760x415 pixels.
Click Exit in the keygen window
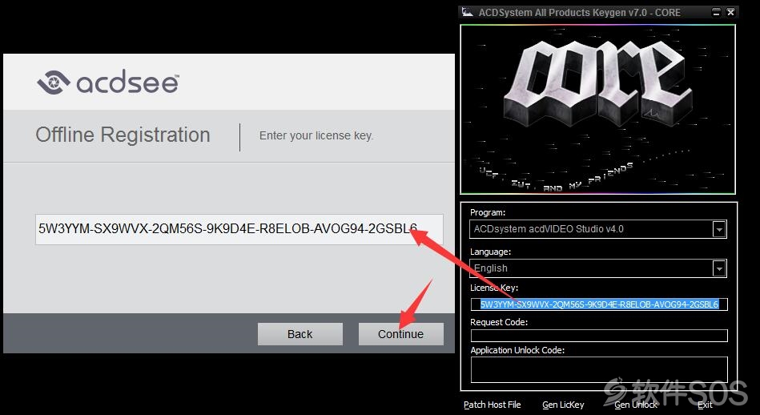[x=706, y=405]
